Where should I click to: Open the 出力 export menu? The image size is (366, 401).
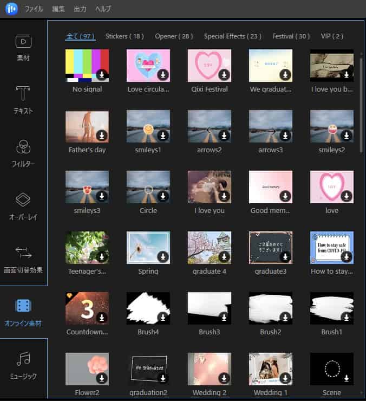click(80, 9)
